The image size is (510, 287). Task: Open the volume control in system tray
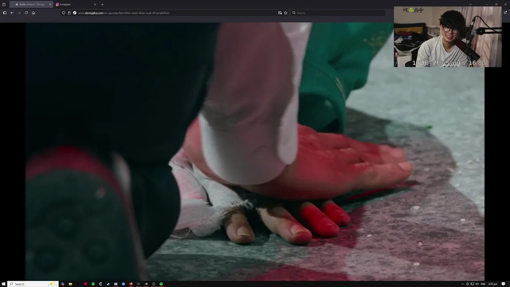(477, 284)
